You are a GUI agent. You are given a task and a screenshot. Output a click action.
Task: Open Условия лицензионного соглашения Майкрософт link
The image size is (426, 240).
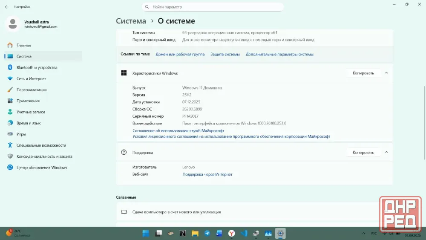[231, 136]
